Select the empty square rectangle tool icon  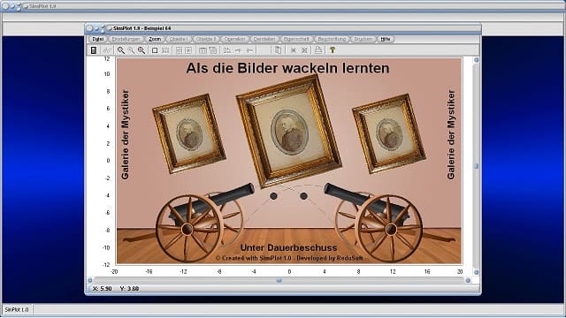(155, 50)
